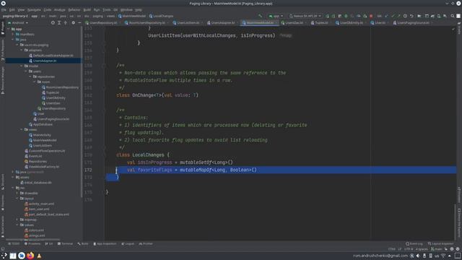This screenshot has height=260, width=462.
Task: Click the volume icon in system tray
Action: [x=418, y=256]
